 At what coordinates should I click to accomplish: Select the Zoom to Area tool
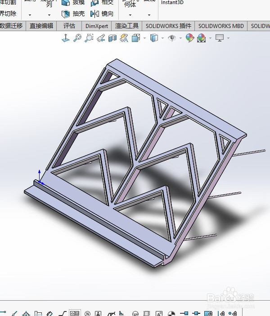(x=89, y=38)
